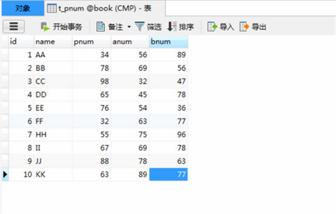Click the anum cell 75 in row HH

130,134
